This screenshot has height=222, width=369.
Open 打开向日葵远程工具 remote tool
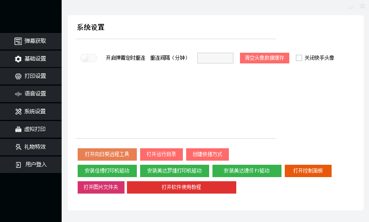[107, 154]
